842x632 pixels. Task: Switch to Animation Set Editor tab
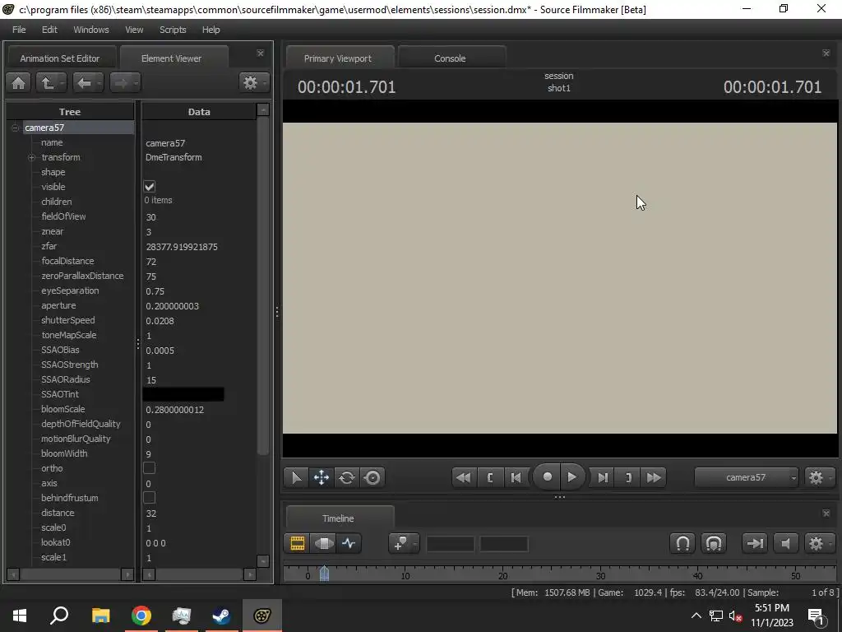(59, 58)
